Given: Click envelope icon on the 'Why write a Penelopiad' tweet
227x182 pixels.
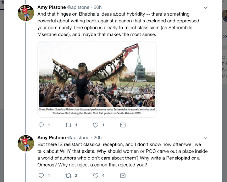Looking at the screenshot, I should coord(123,175).
